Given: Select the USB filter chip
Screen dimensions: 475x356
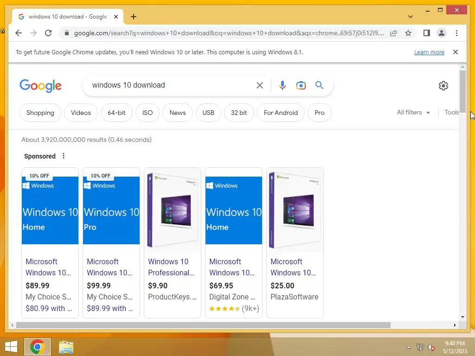Looking at the screenshot, I should coord(208,113).
